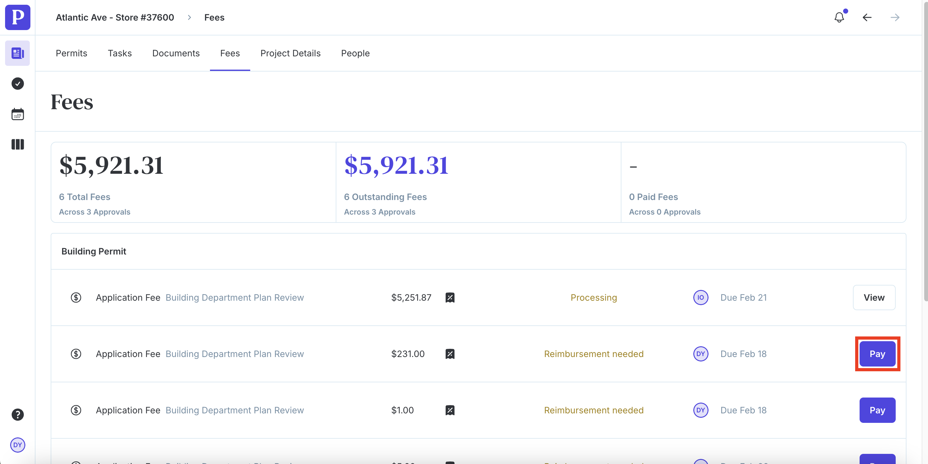Click the forward arrow in header
928x464 pixels.
coord(895,17)
